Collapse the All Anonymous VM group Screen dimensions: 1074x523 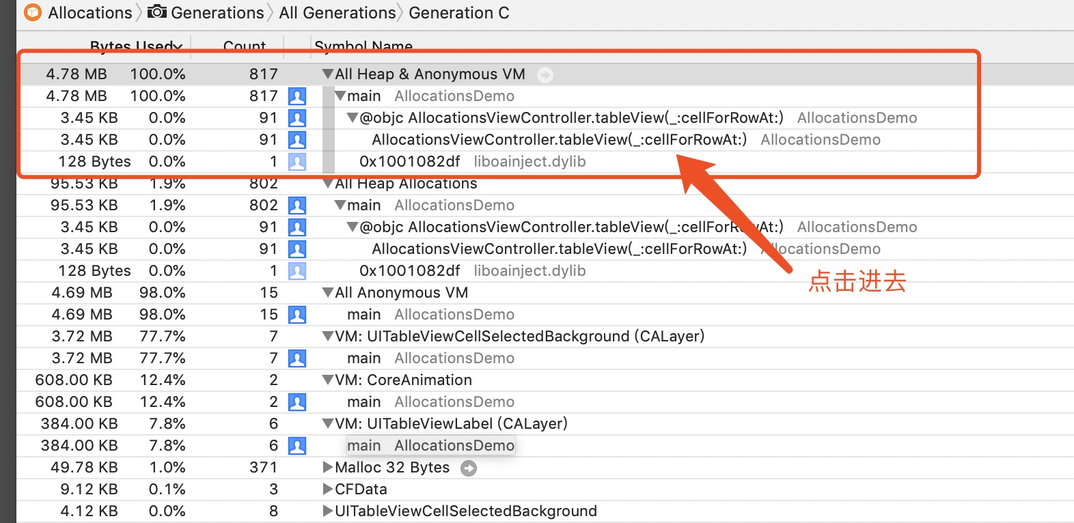pyautogui.click(x=328, y=292)
